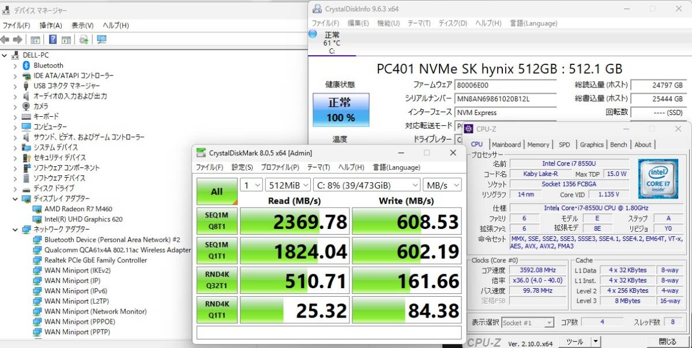Switch to the Bench tab in CPU-Z
The image size is (692, 348).
pos(619,145)
